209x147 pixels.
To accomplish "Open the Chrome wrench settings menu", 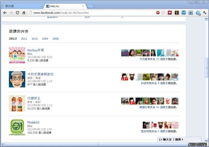I will pos(205,13).
